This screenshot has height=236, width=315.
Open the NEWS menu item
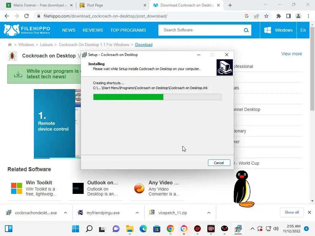point(69,30)
